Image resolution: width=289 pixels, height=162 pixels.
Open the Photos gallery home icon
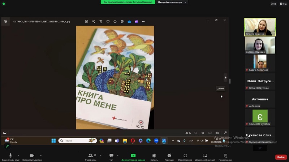click(x=5, y=22)
